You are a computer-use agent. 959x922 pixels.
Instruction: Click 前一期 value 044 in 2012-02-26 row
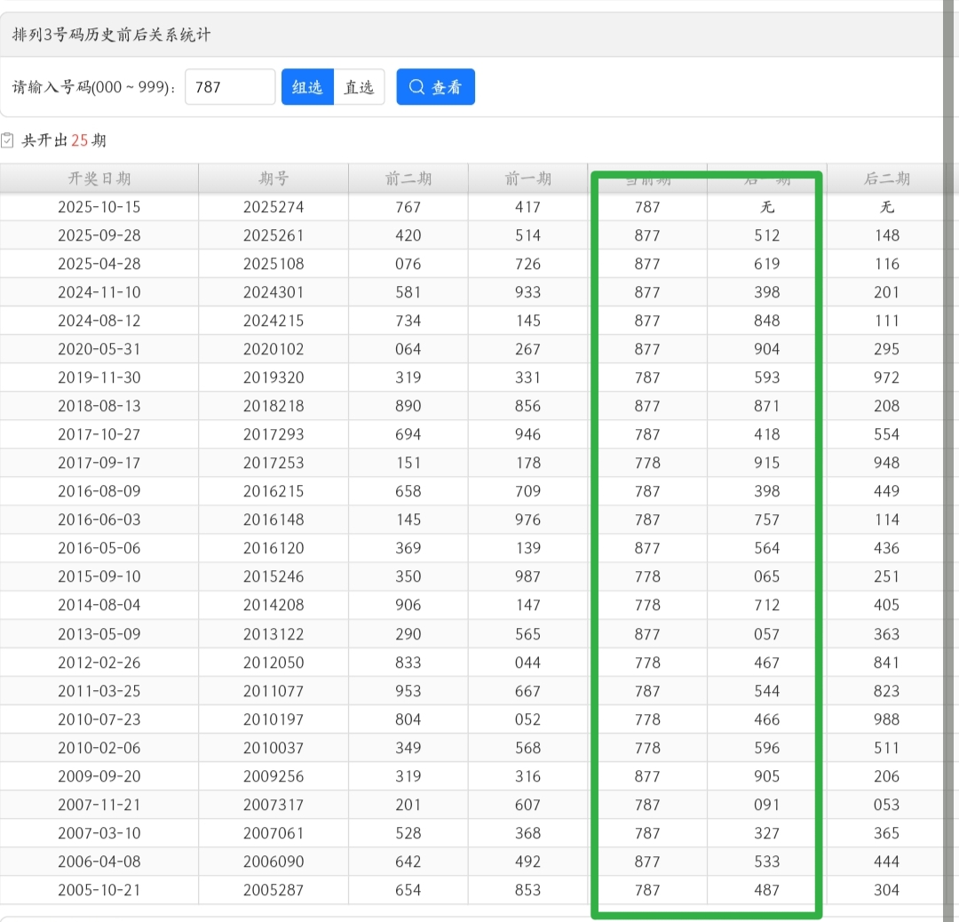527,663
